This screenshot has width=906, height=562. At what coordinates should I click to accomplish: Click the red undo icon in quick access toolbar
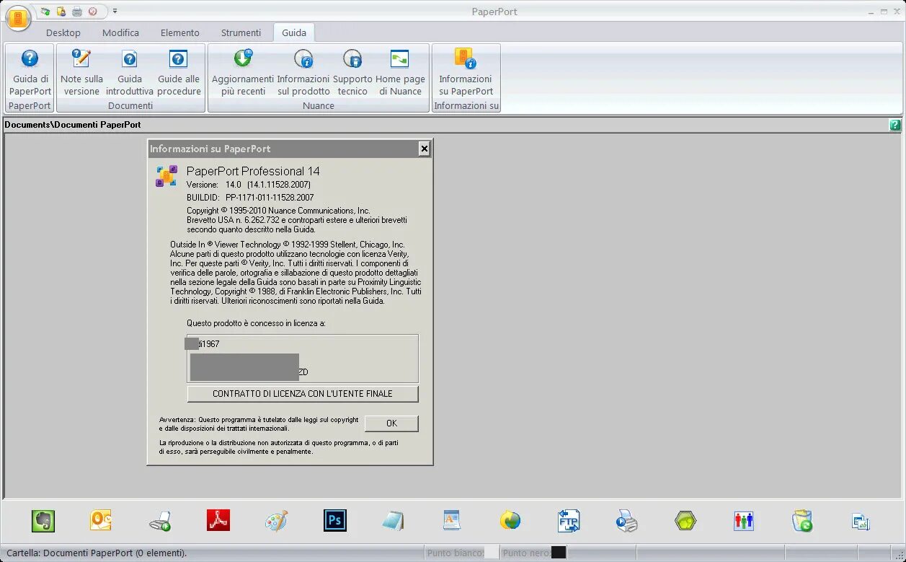click(92, 12)
